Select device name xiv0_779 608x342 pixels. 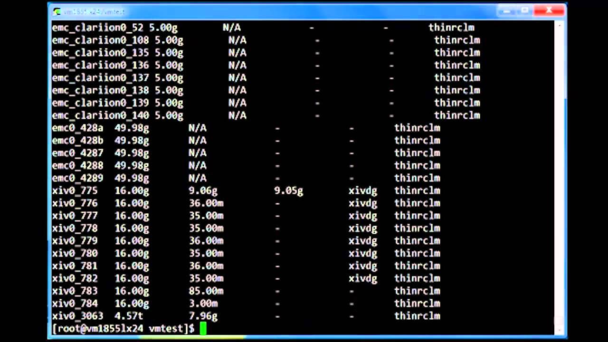point(75,241)
